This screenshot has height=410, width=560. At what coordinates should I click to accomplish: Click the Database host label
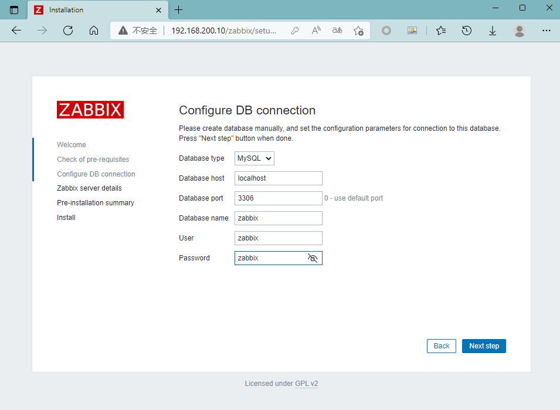tap(202, 178)
